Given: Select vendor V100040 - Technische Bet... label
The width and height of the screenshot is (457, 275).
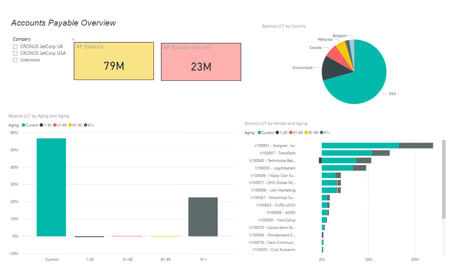Looking at the screenshot, I should 272,161.
